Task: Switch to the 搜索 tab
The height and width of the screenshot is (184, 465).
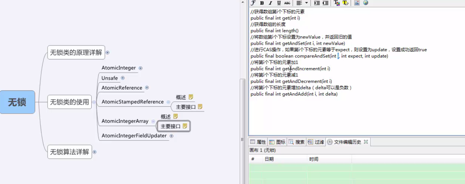Action: [296, 142]
